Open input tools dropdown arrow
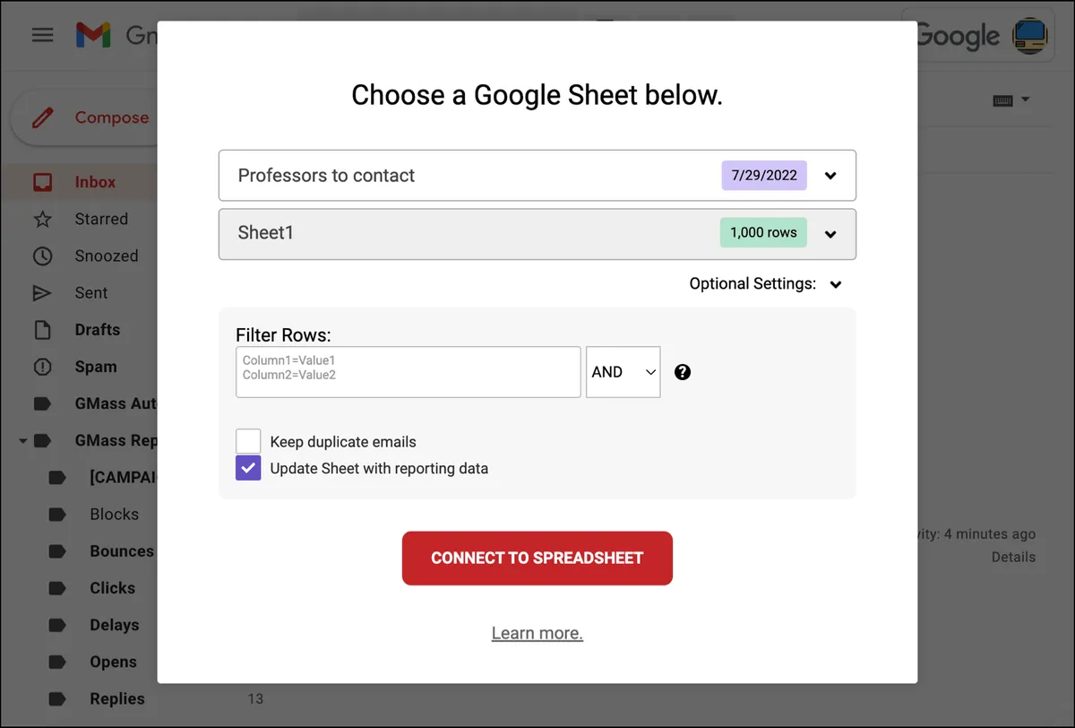 coord(1026,100)
